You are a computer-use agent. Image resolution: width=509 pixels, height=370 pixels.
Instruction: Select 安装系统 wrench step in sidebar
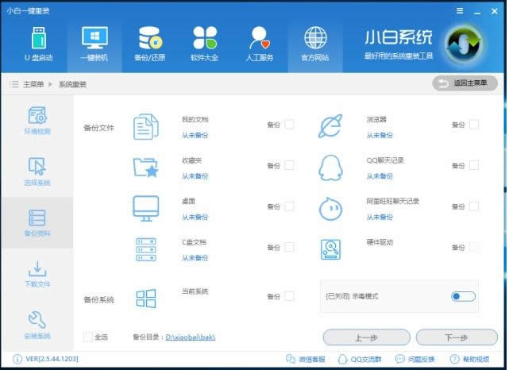(37, 326)
